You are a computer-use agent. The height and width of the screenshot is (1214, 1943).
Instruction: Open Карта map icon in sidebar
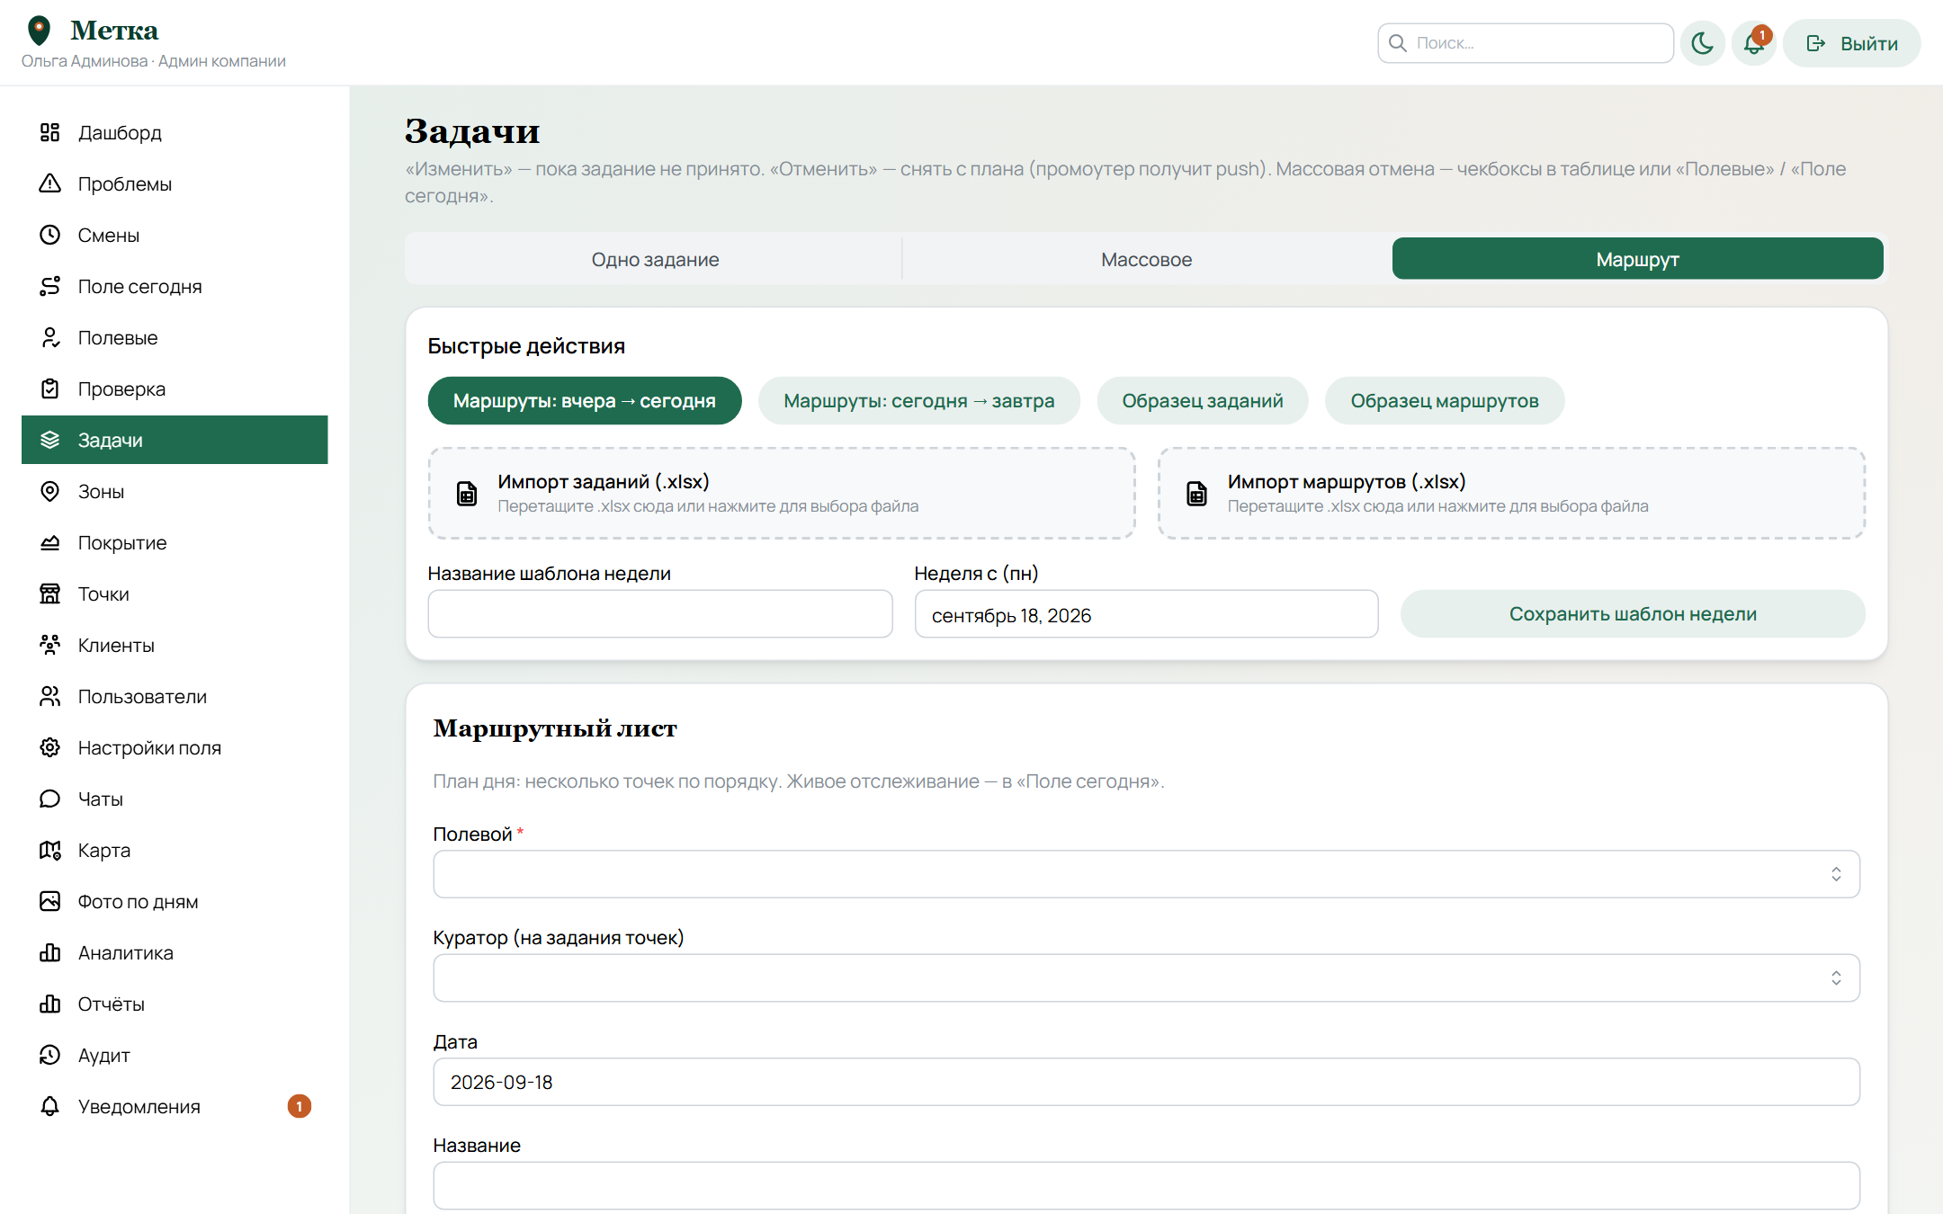pyautogui.click(x=50, y=850)
